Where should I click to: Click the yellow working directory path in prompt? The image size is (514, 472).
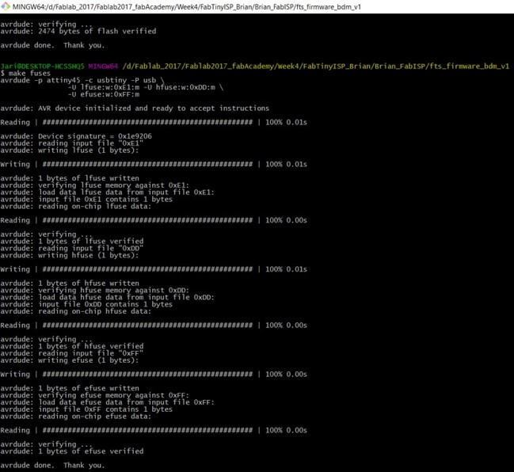coord(316,67)
